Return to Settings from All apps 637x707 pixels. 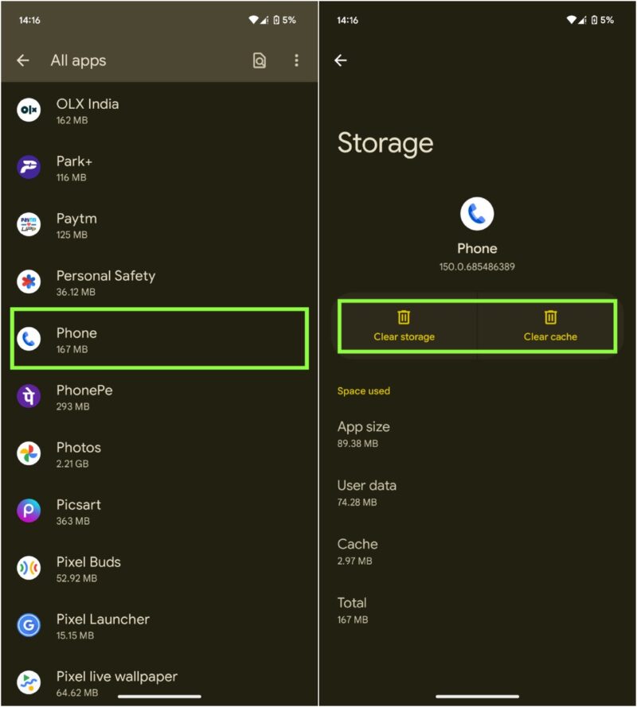click(x=22, y=60)
